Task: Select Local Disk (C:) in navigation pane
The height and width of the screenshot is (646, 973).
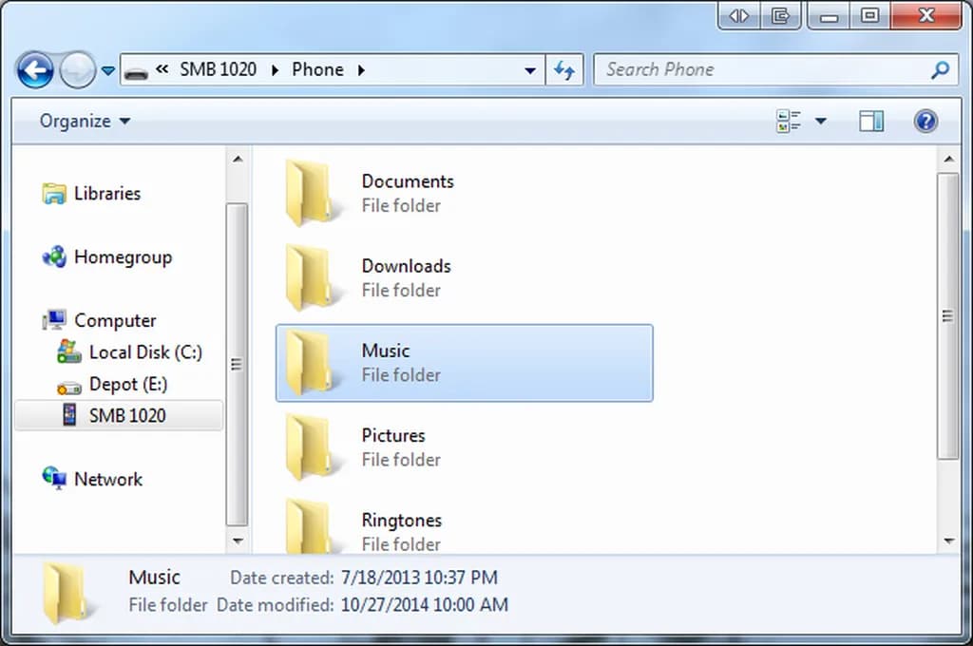Action: 144,351
